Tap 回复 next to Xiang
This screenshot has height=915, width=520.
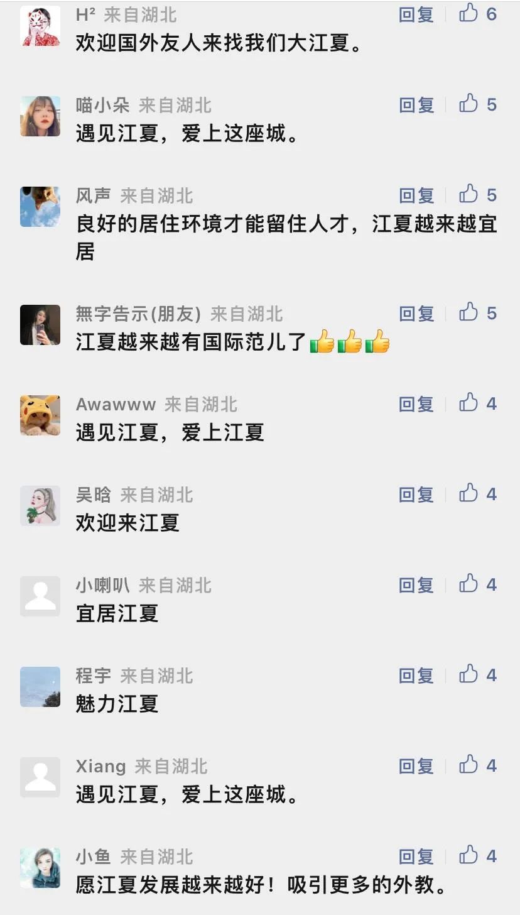coord(416,766)
